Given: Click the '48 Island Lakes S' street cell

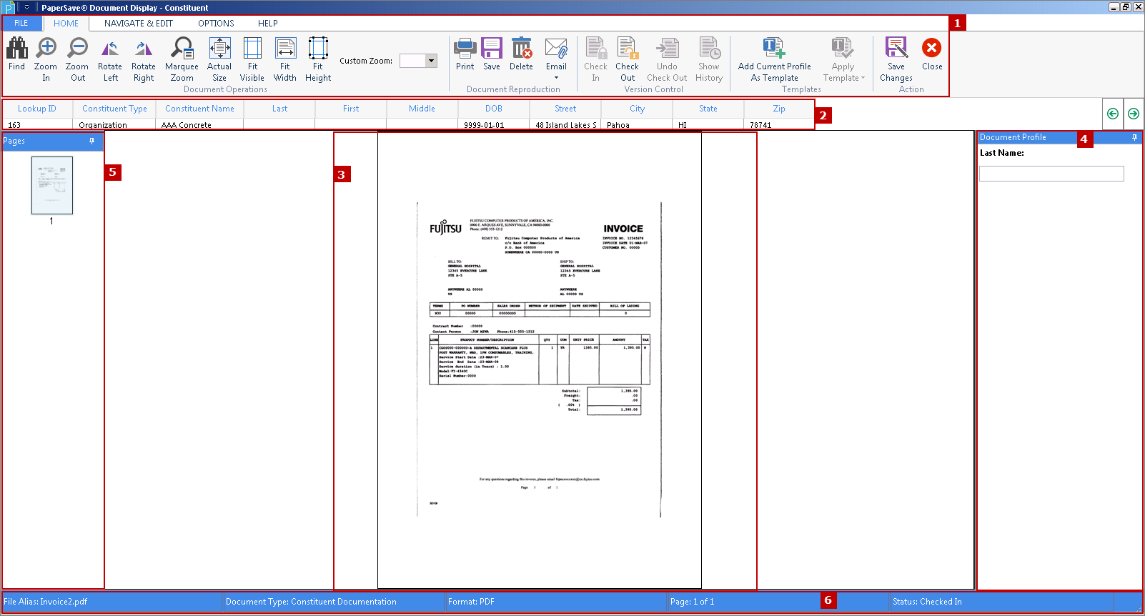Looking at the screenshot, I should 565,124.
